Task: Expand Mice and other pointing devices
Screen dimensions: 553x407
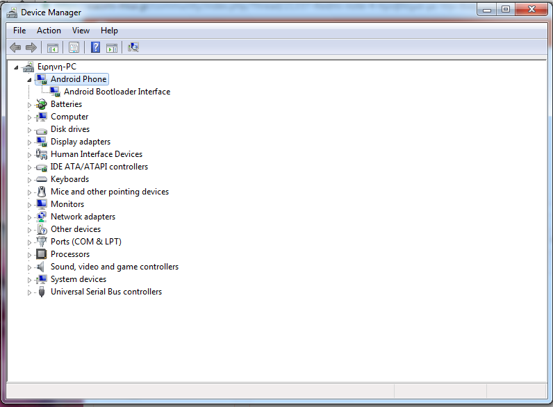Action: click(x=29, y=192)
